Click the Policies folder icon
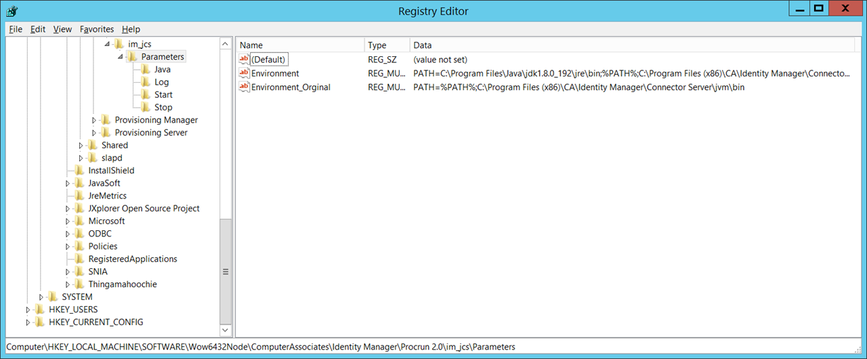The height and width of the screenshot is (359, 867). pos(79,247)
